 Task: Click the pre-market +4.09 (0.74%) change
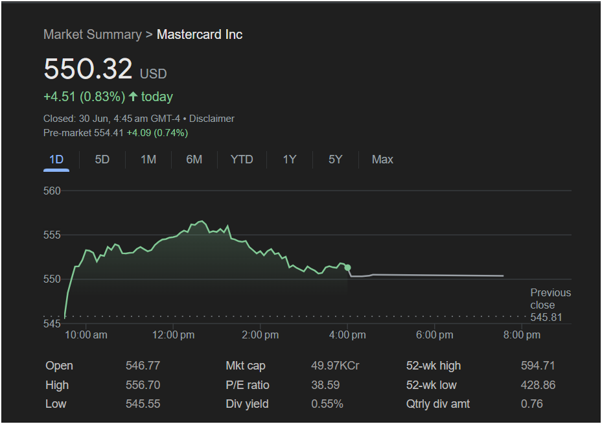157,133
